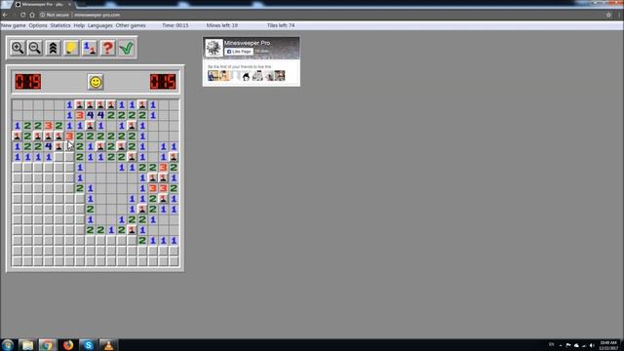Click the zoom in magnifier icon
Image resolution: width=624 pixels, height=351 pixels.
[x=18, y=48]
